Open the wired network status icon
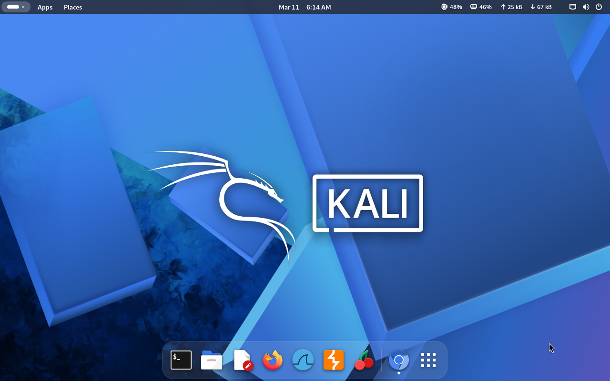Viewport: 610px width, 381px height. 573,7
